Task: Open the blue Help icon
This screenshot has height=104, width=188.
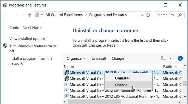Action: click(x=180, y=58)
